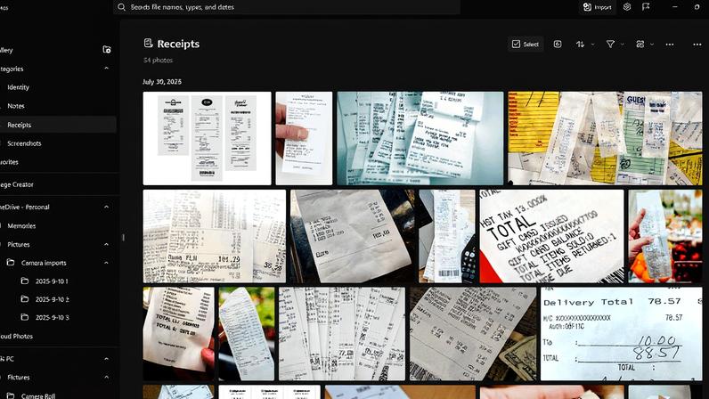
Task: Open the receipt beside calculator thumbnail
Action: pos(447,236)
